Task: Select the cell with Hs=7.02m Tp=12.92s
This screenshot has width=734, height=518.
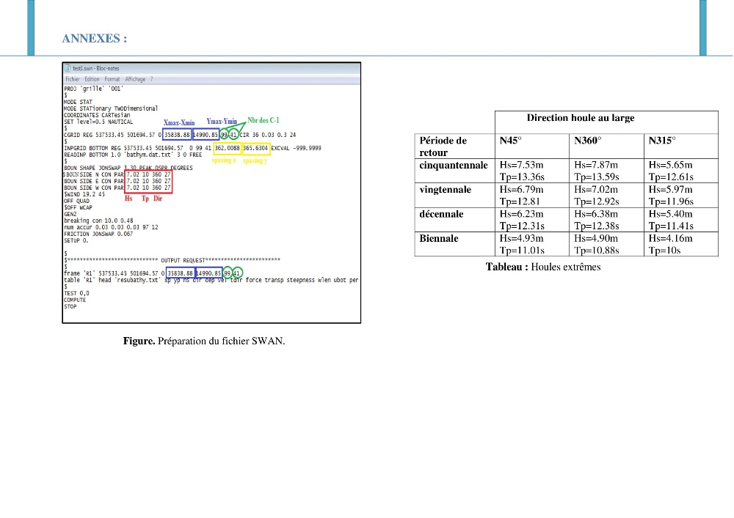Action: point(607,195)
